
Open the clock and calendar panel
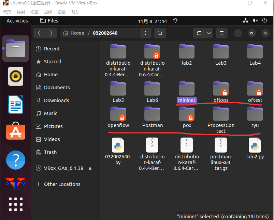pyautogui.click(x=153, y=21)
